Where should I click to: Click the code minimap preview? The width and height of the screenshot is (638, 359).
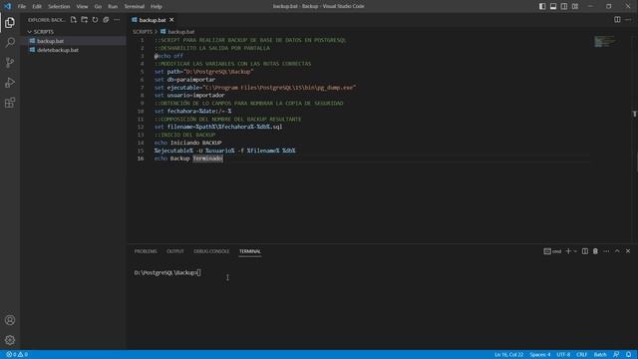tap(604, 41)
